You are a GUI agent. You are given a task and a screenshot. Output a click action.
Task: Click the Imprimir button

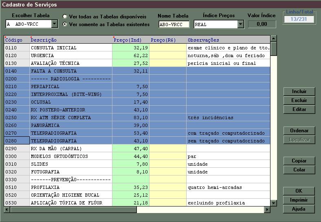coord(299,200)
